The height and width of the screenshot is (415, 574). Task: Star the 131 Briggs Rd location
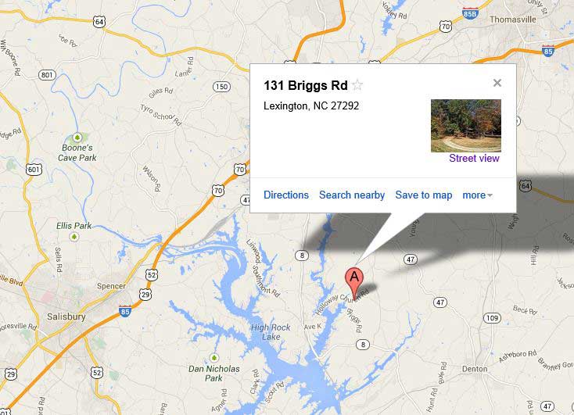(357, 85)
